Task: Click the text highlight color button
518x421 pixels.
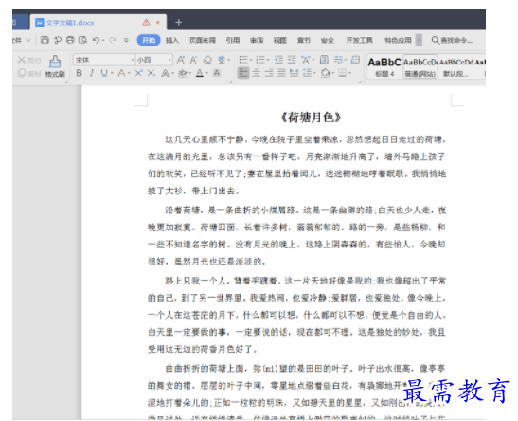Action: point(183,73)
